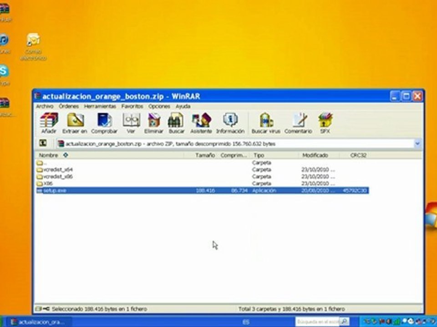Click the desktop search box in taskbar

(318, 322)
